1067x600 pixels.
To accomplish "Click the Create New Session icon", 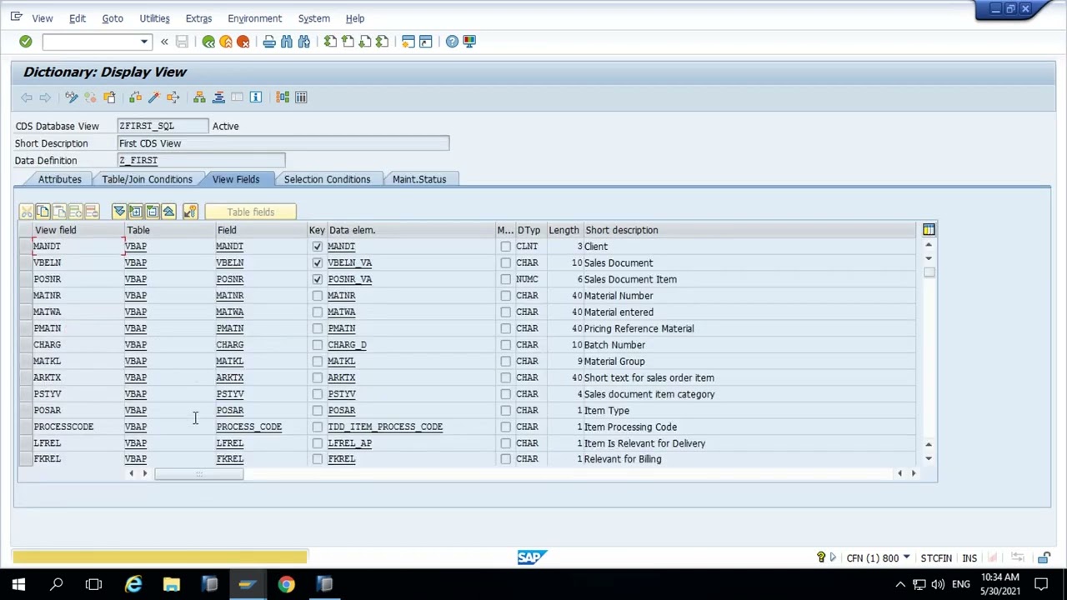I will click(408, 42).
